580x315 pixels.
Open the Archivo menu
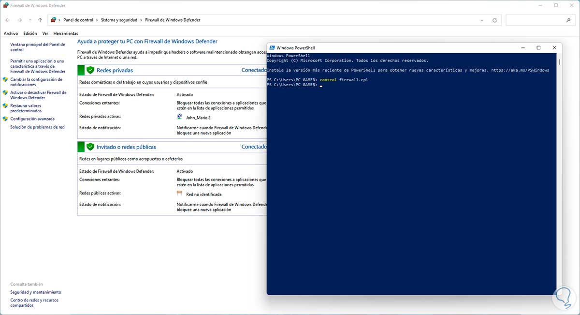[x=11, y=33]
